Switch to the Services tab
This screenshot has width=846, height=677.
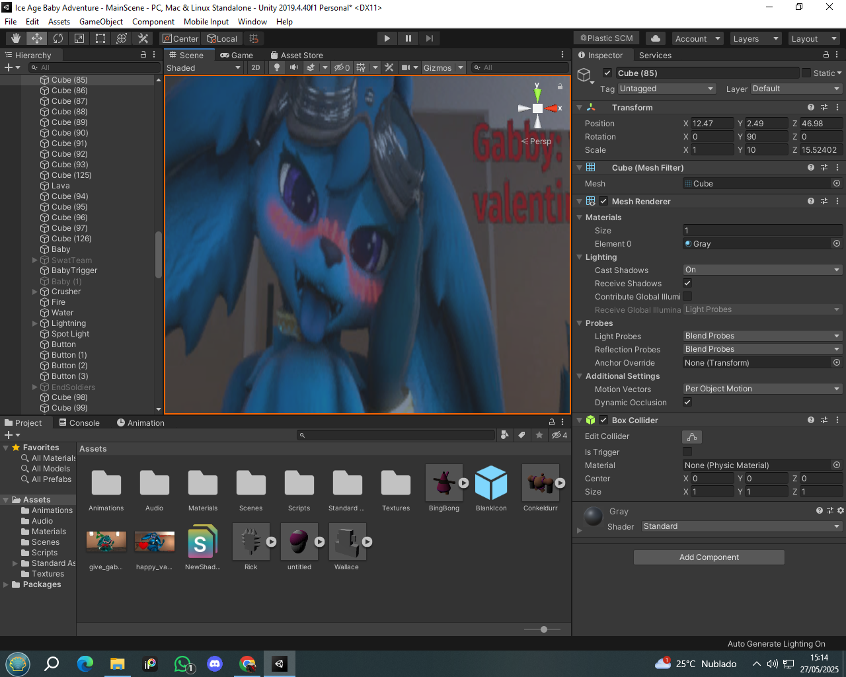click(655, 56)
